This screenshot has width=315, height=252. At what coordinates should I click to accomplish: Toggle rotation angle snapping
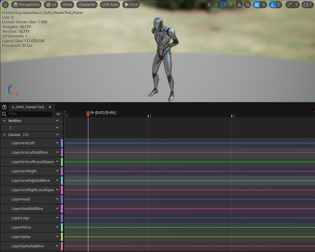pos(273,5)
